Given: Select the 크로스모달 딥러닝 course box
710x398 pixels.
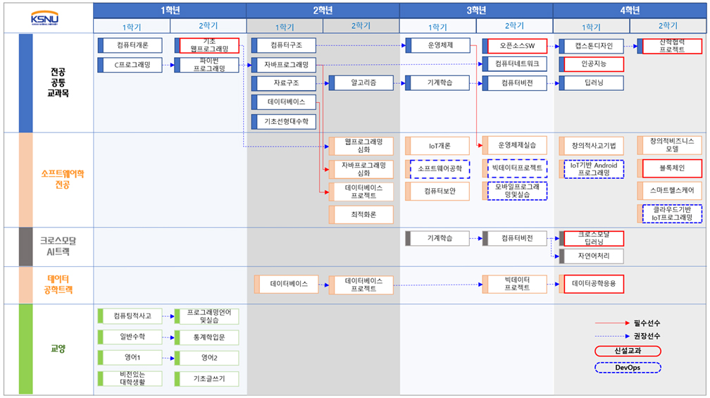Looking at the screenshot, I should (592, 238).
